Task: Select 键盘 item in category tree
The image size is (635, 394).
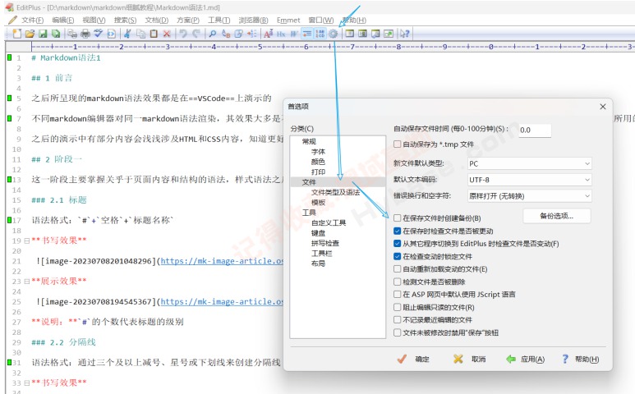Action: pos(318,233)
